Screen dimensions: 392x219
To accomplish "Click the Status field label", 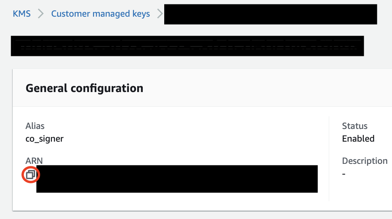I will (355, 126).
